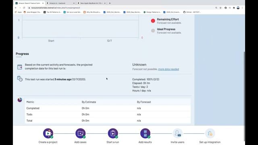Click the grey Ideal Progress legend dot
Viewport: 258px width, 145px height.
coord(153,31)
